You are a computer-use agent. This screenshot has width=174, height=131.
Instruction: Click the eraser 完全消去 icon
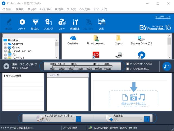(x=109, y=118)
